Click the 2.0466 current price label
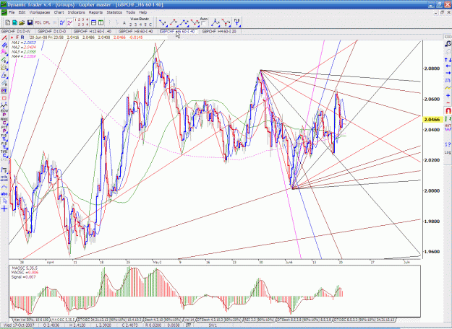452x329 pixels. 432,119
